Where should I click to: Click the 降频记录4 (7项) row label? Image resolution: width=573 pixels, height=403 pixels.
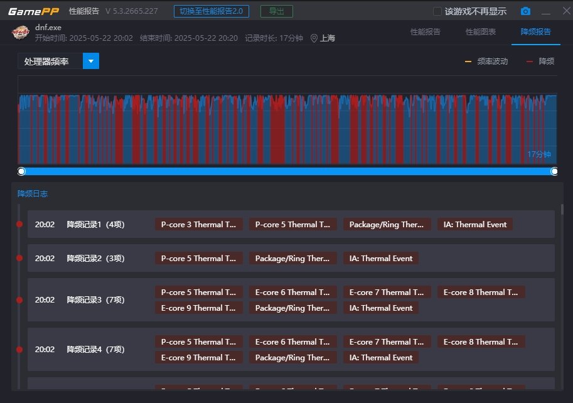[96, 350]
